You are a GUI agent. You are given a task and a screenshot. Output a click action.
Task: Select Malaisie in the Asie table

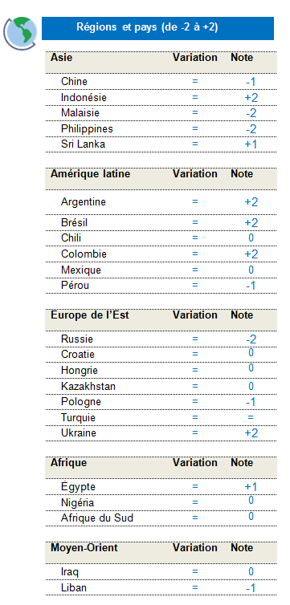click(x=80, y=113)
